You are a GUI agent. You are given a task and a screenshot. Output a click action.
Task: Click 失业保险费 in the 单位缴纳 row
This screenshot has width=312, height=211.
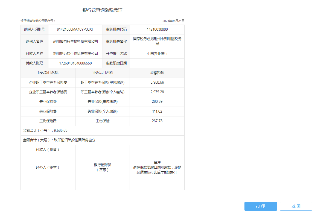(48, 102)
